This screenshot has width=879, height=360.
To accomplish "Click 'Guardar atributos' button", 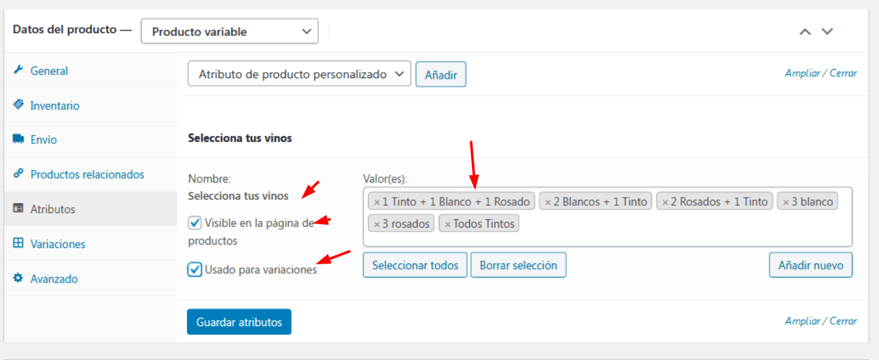I will pos(239,322).
